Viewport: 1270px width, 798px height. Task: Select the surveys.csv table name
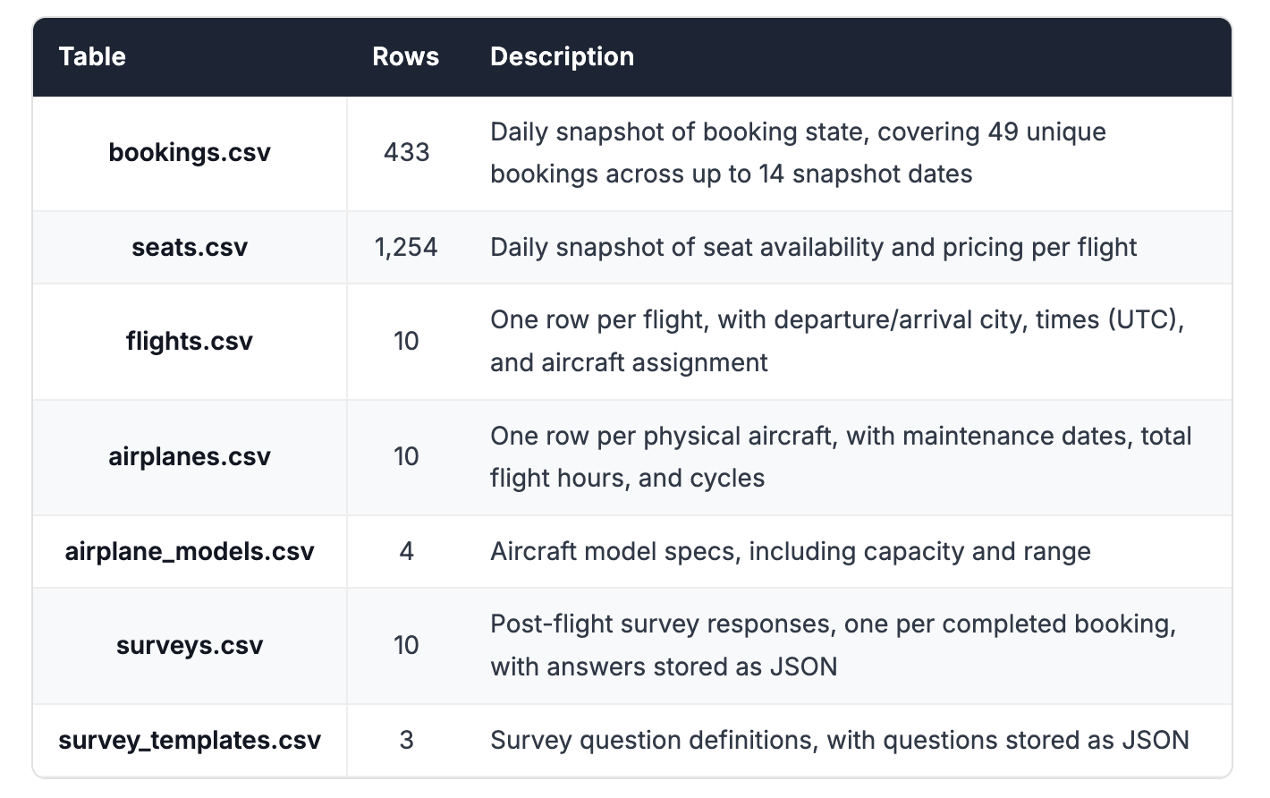190,645
